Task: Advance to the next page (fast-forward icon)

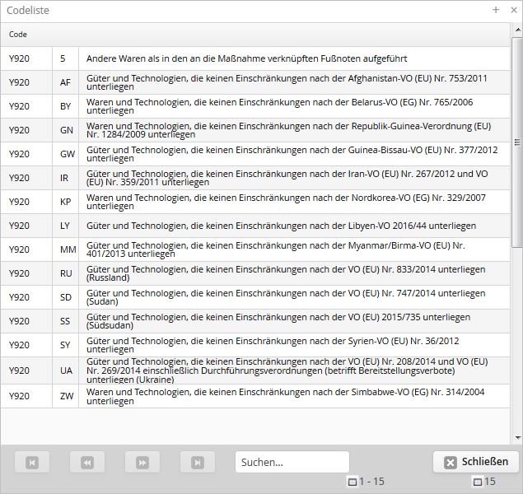Action: (x=142, y=463)
